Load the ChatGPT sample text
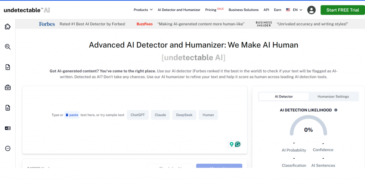Screen dimensions: 365x180 (x=138, y=115)
